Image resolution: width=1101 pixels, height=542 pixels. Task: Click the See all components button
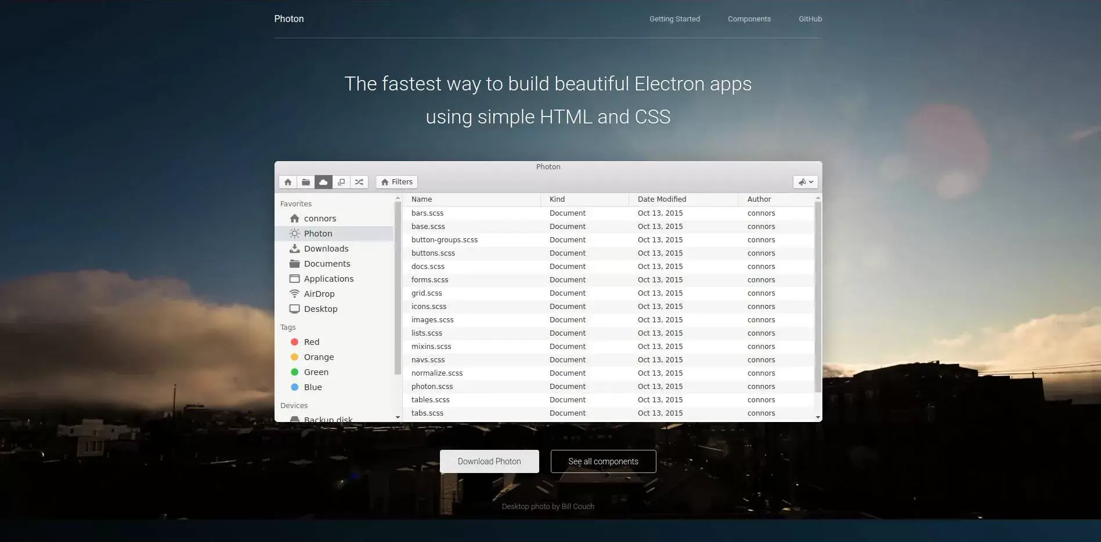[x=603, y=461]
